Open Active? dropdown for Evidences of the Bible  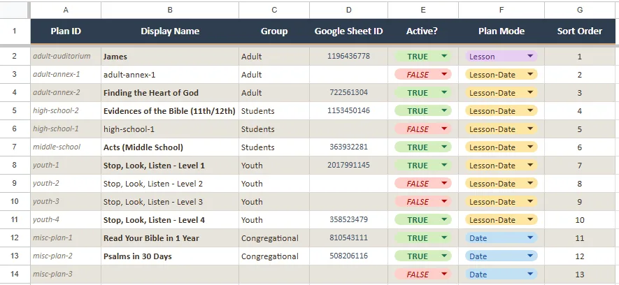[x=422, y=111]
